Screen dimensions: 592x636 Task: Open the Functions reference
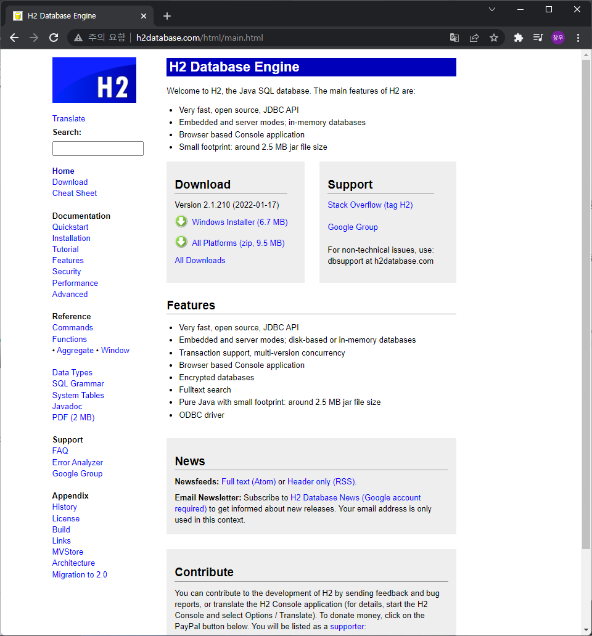coord(70,339)
